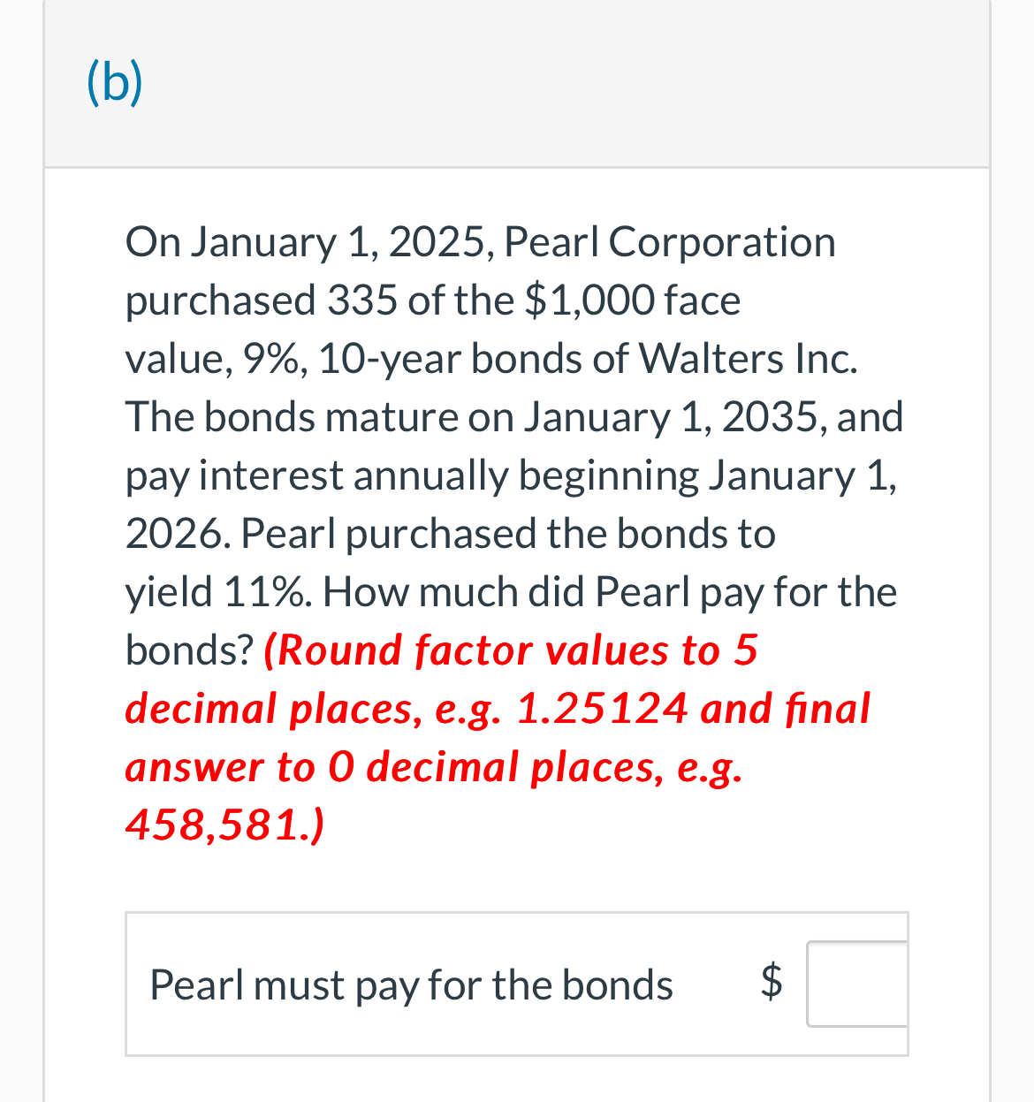Click the "Pearl must pay for the bonds" label
Screen dimensions: 1034x1102
coord(411,984)
